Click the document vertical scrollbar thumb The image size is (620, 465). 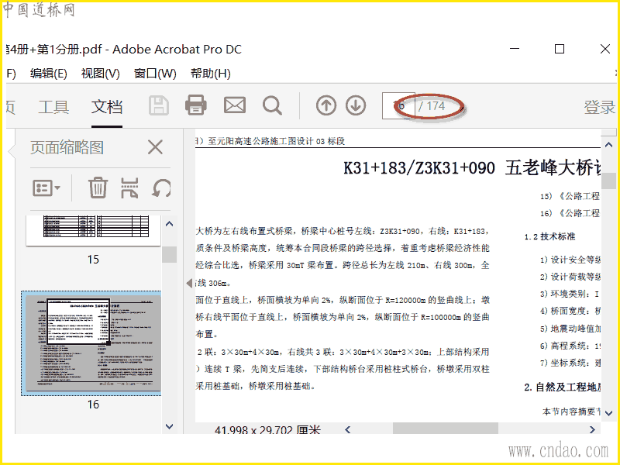(x=608, y=181)
